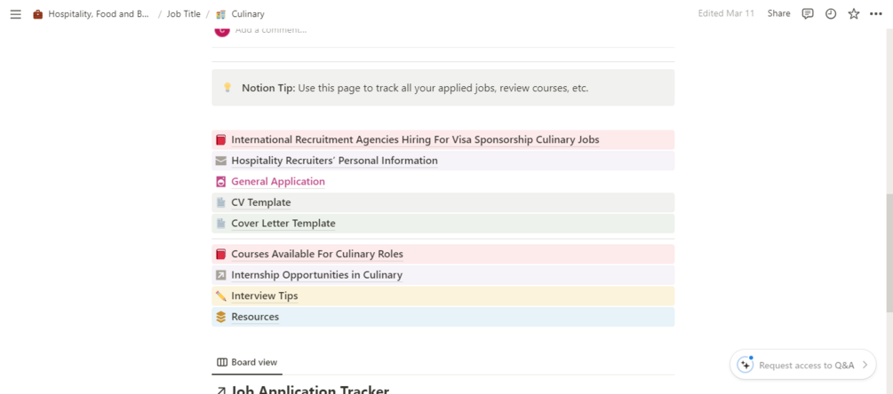Expand the Request access to Q&A chevron

[x=865, y=365]
